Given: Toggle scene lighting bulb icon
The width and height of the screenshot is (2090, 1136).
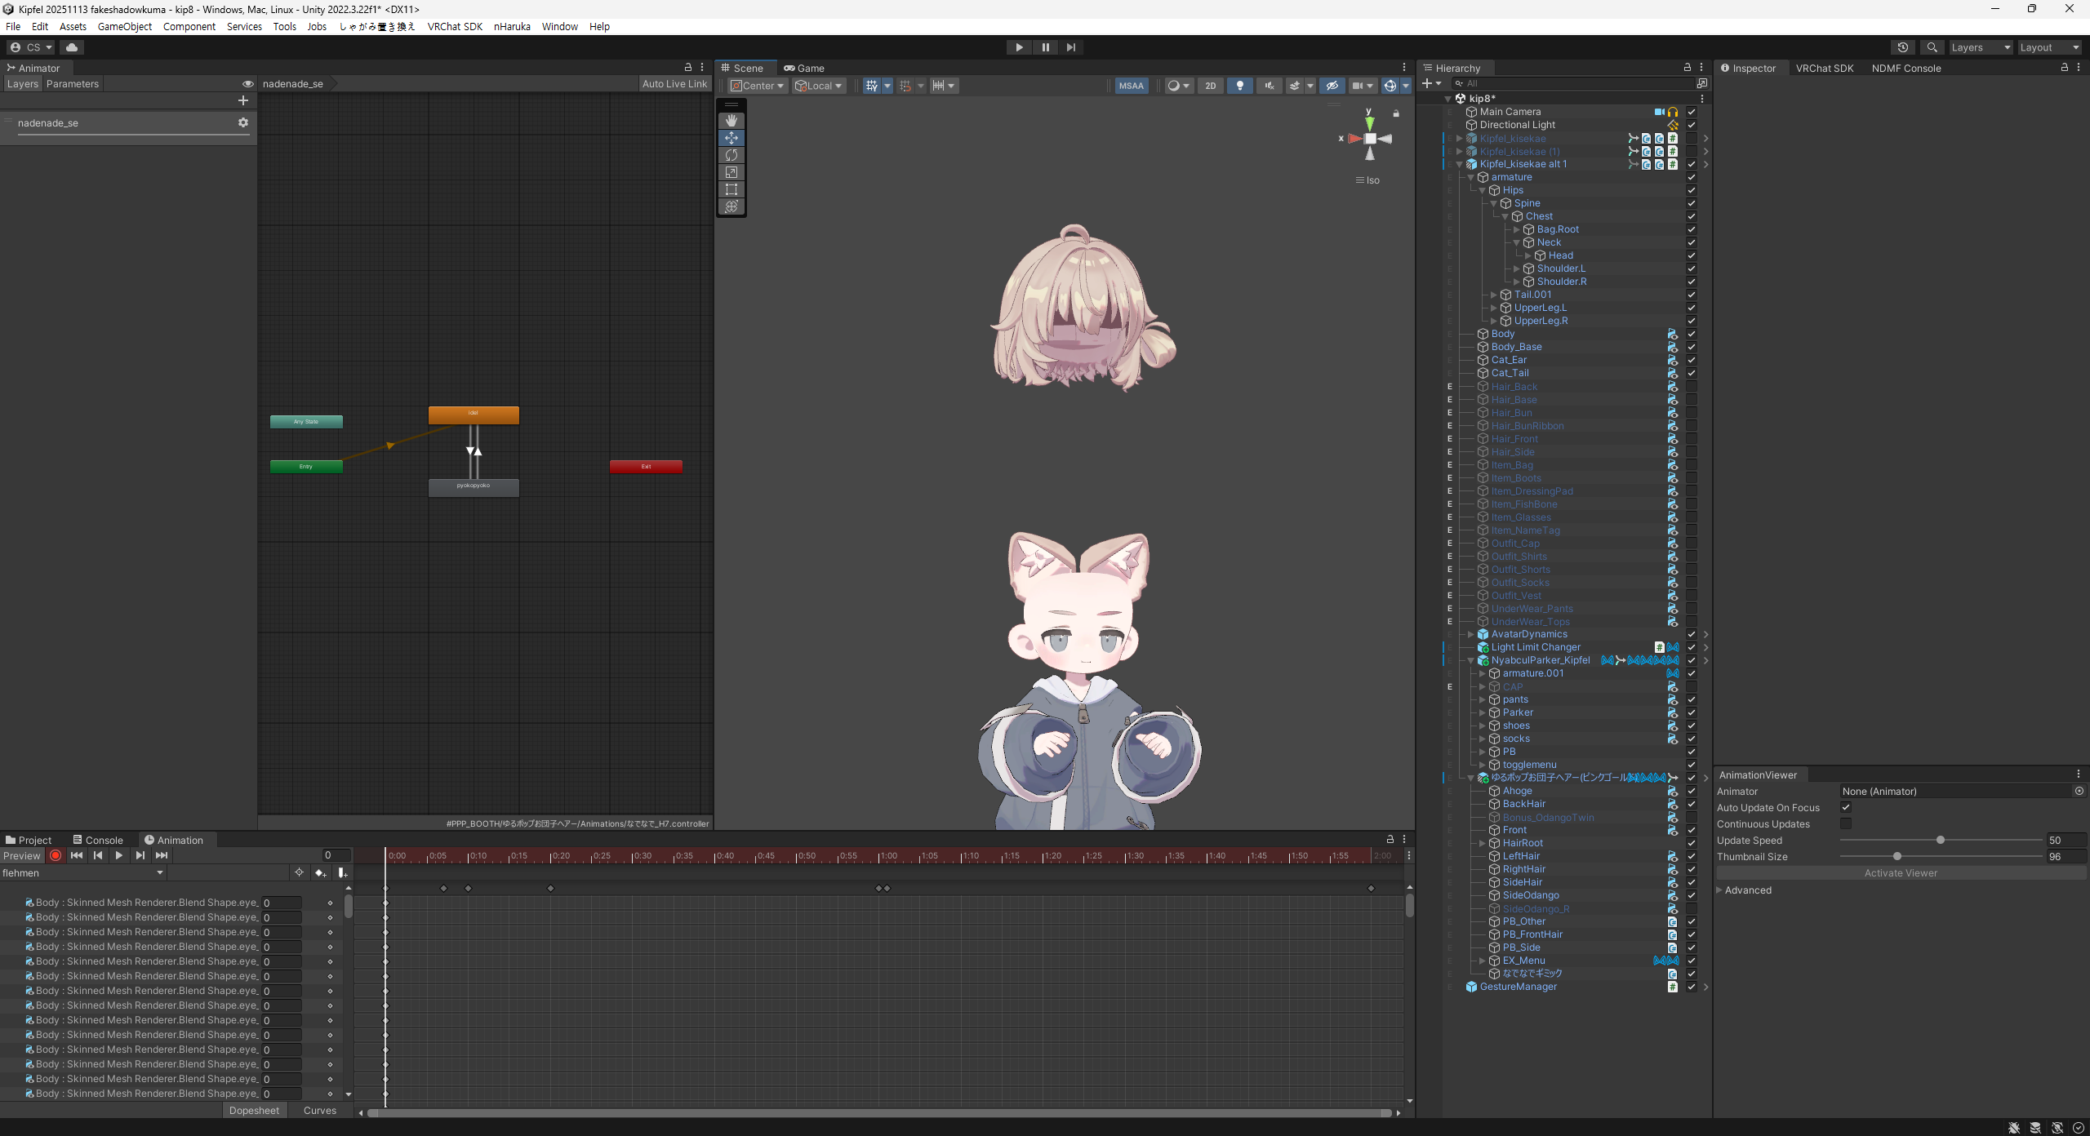Looking at the screenshot, I should point(1239,86).
